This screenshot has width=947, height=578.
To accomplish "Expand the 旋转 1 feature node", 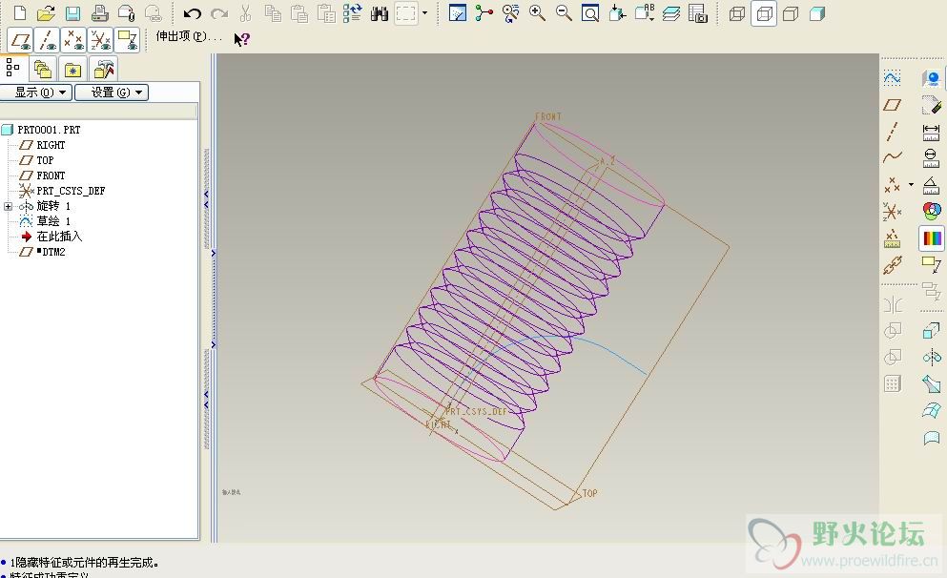I will [8, 206].
